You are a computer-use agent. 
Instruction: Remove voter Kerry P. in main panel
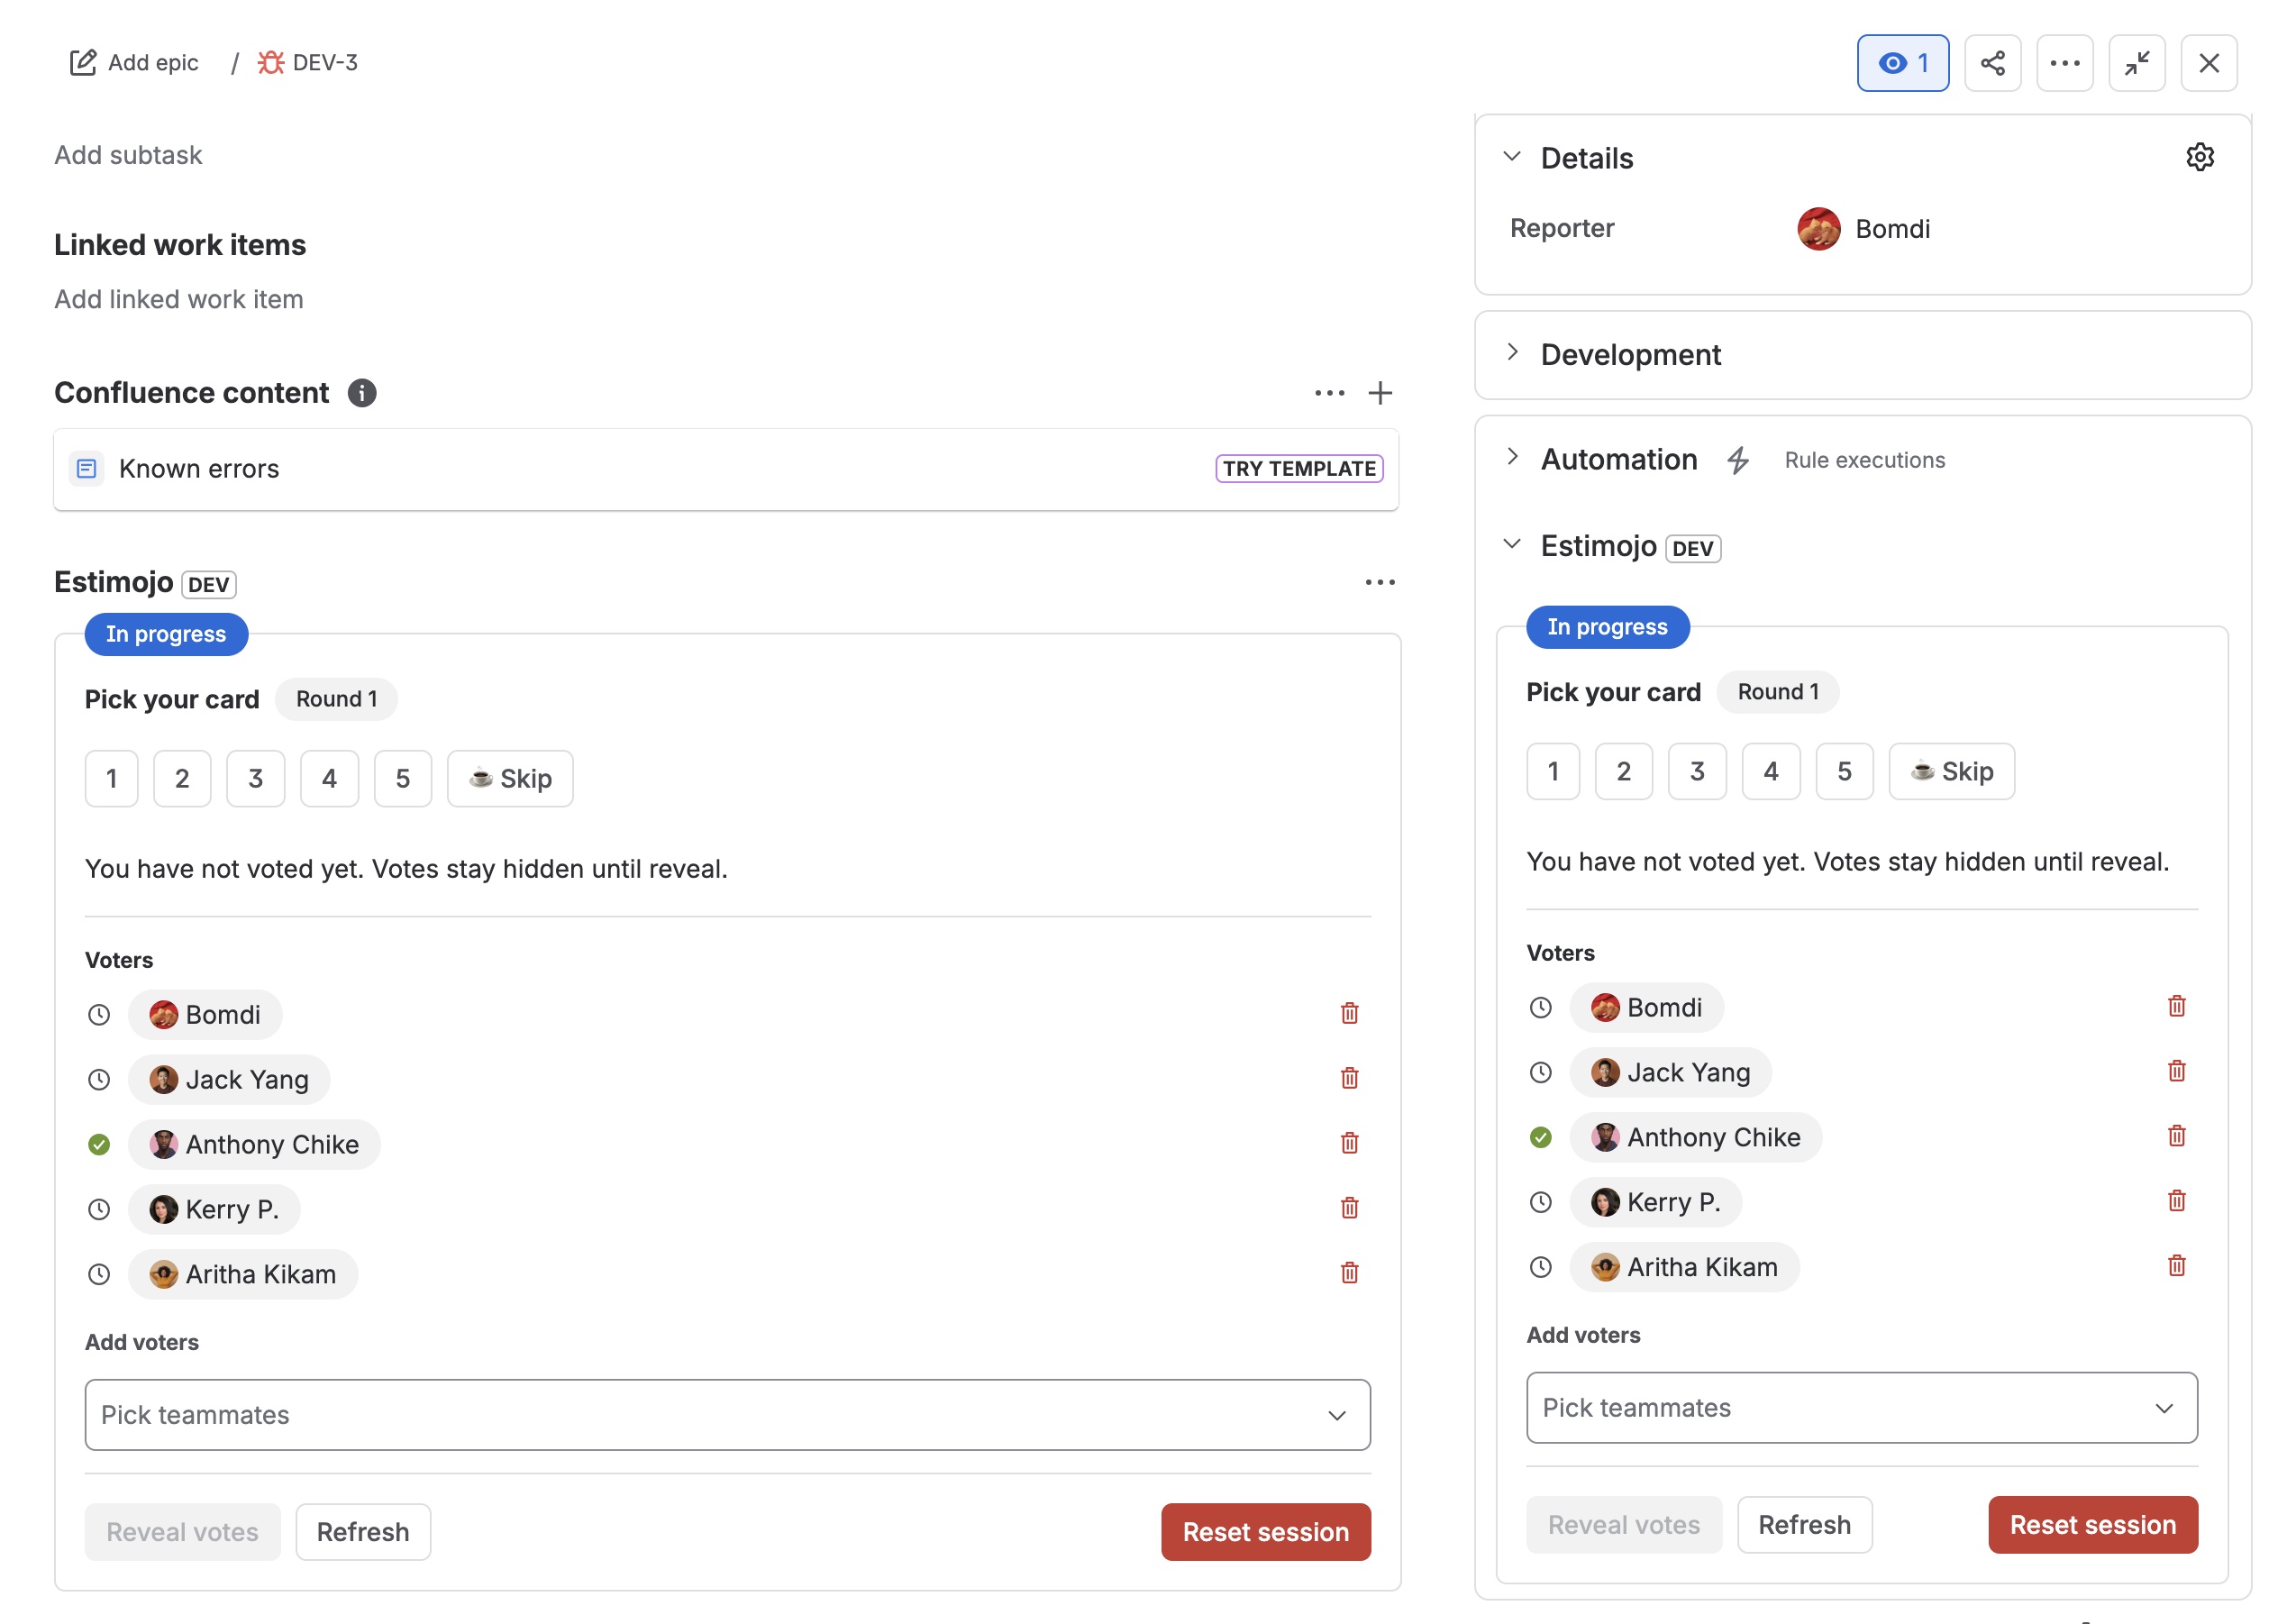1348,1208
